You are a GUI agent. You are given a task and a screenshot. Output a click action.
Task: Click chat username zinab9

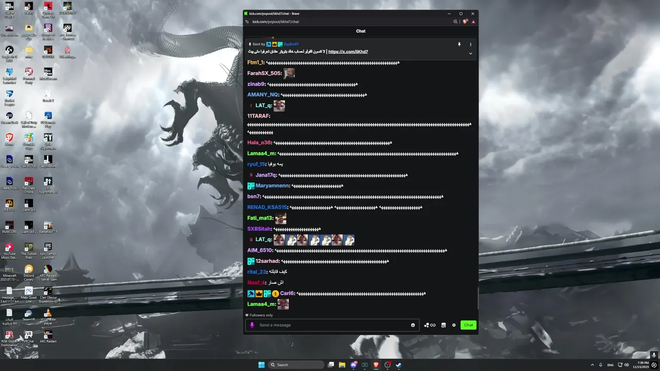coord(256,84)
